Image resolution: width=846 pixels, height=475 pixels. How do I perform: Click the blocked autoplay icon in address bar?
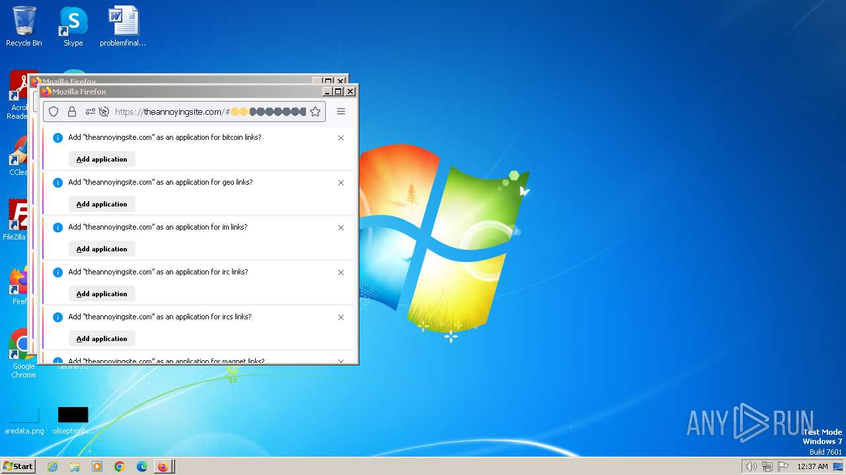(104, 111)
